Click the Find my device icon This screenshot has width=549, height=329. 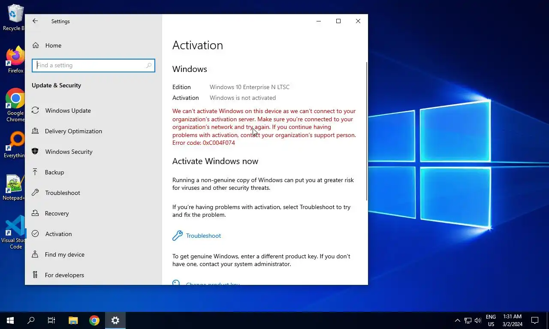[x=36, y=254]
